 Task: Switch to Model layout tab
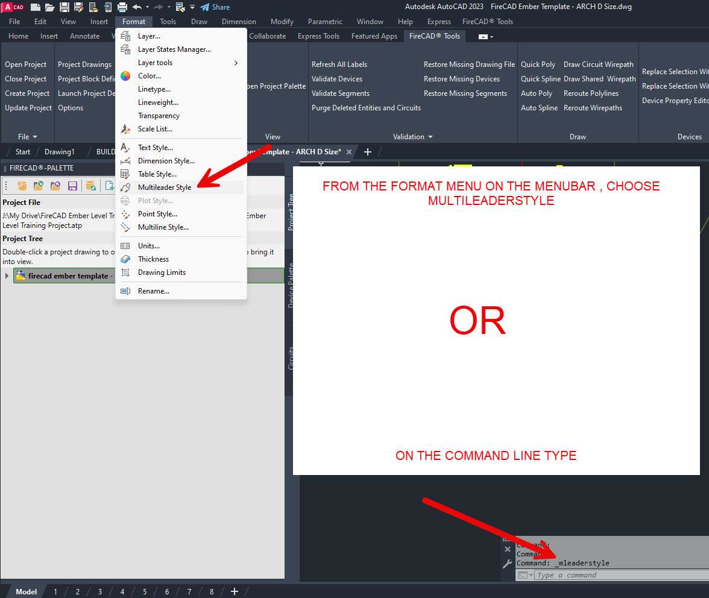[27, 591]
